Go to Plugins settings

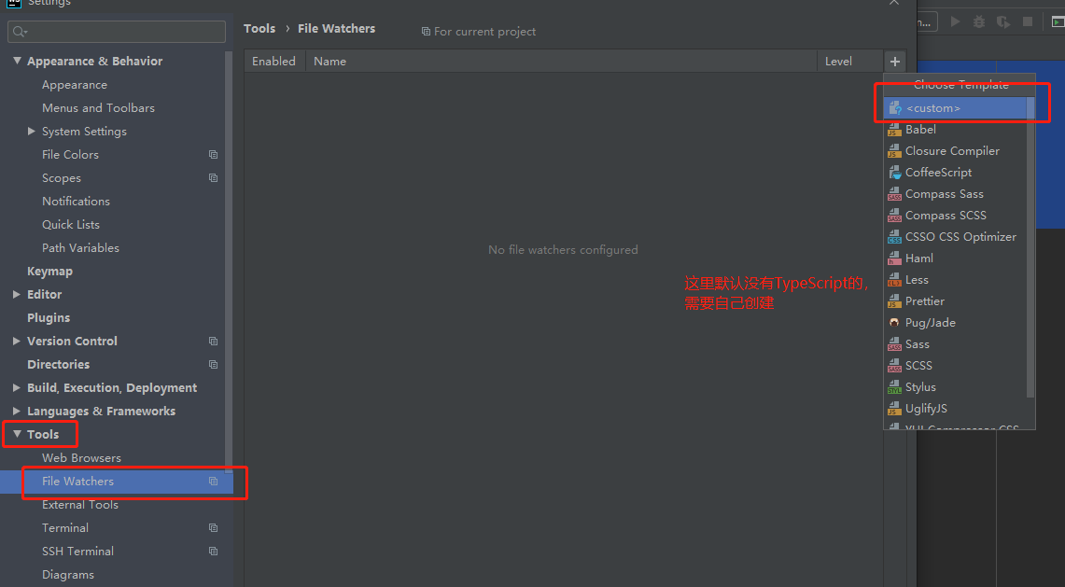(x=49, y=318)
